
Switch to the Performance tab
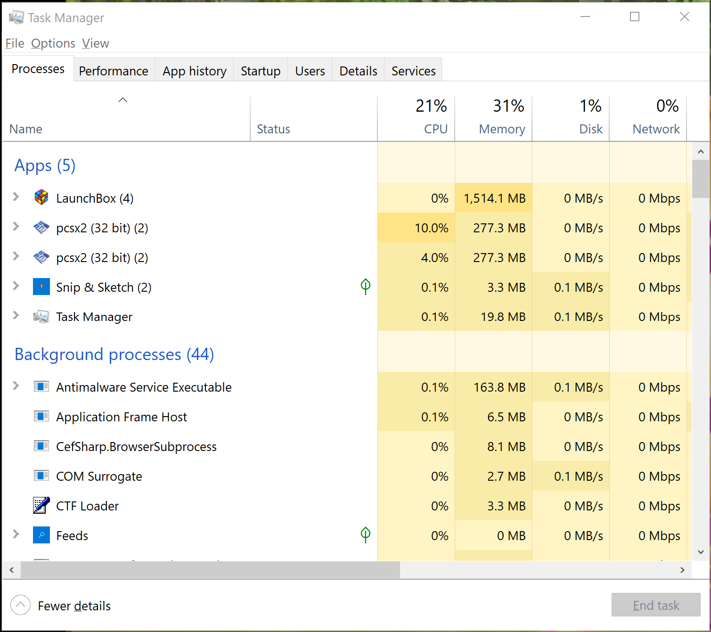point(114,71)
